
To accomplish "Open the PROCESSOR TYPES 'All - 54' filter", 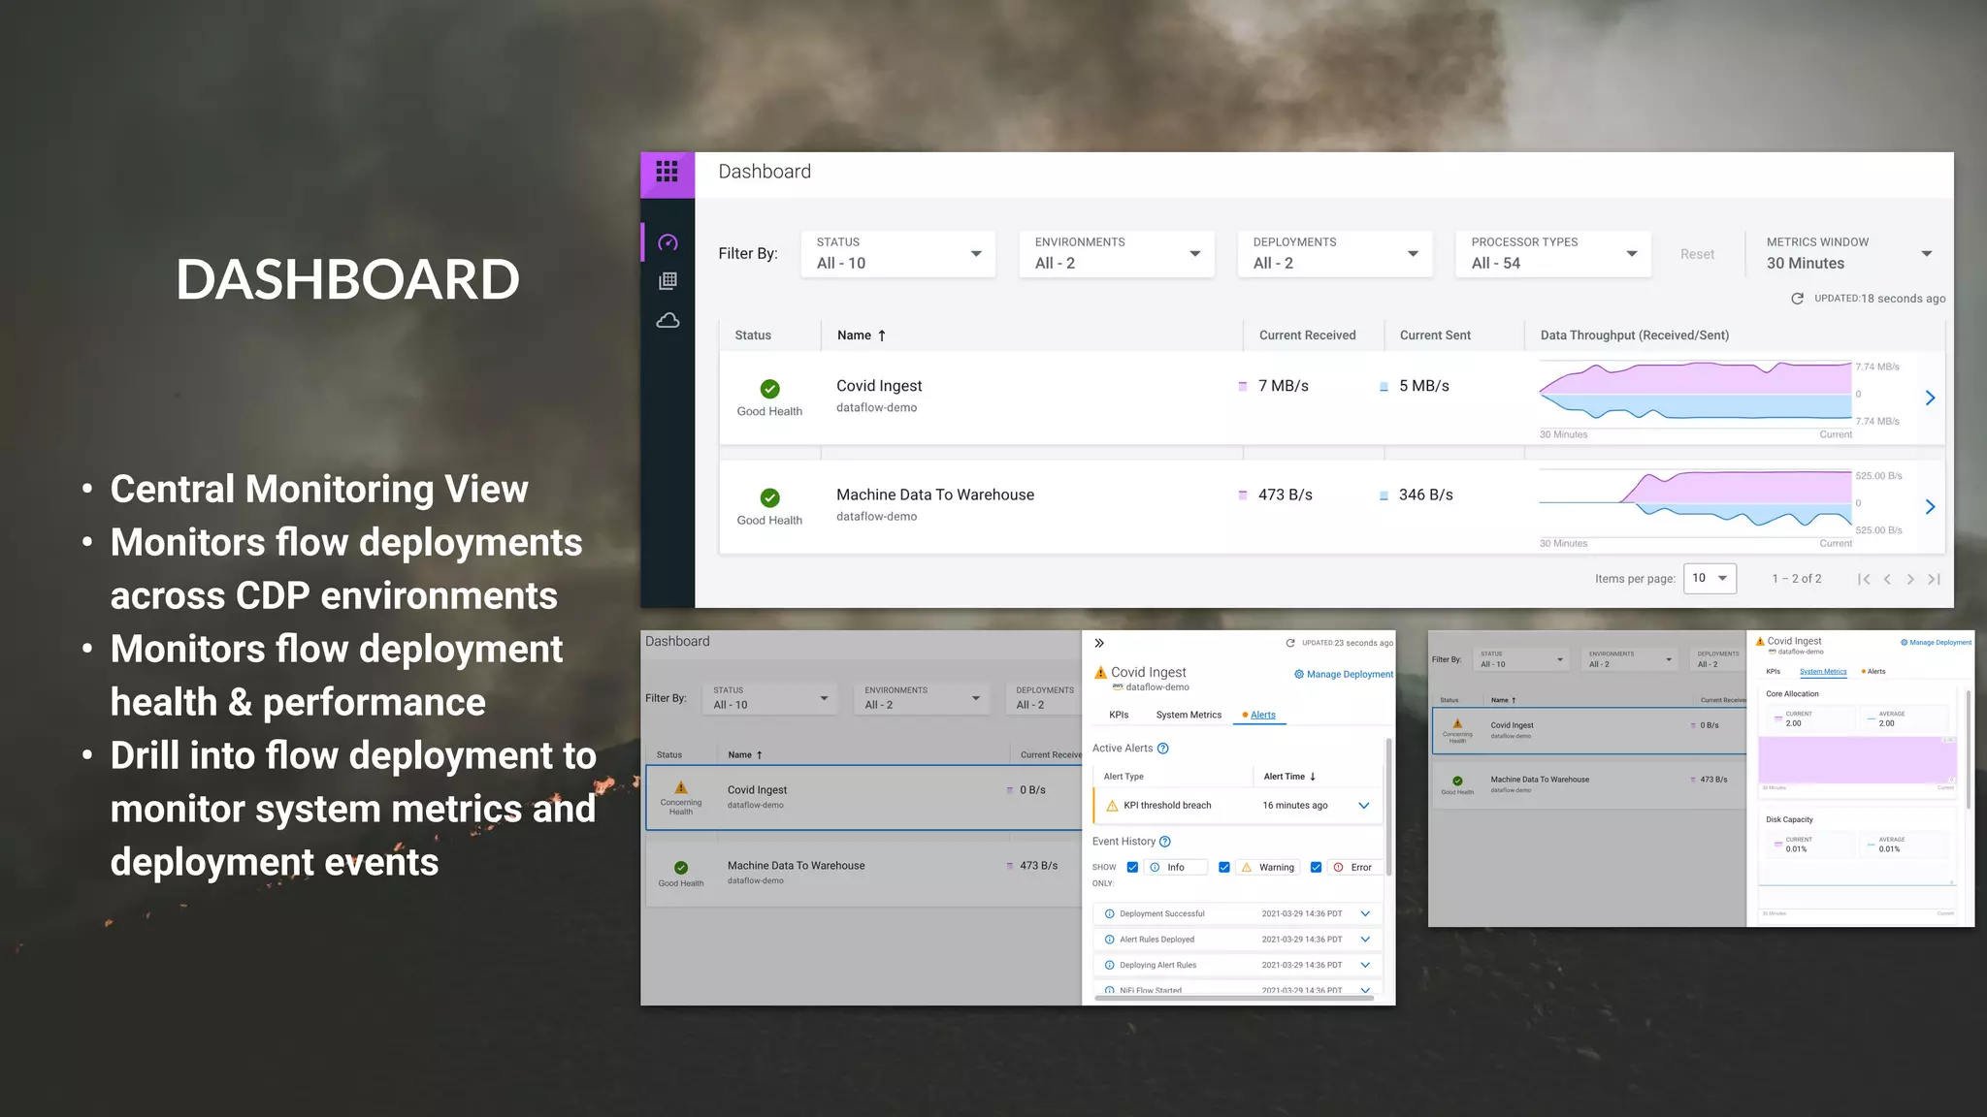I will [x=1553, y=253].
